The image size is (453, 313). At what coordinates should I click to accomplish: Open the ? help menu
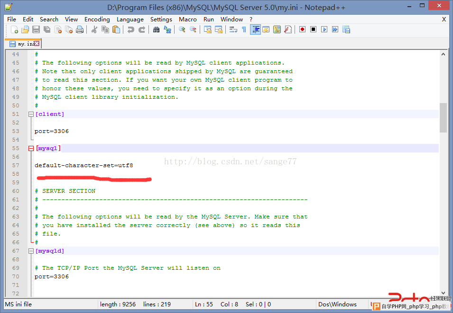[251, 19]
